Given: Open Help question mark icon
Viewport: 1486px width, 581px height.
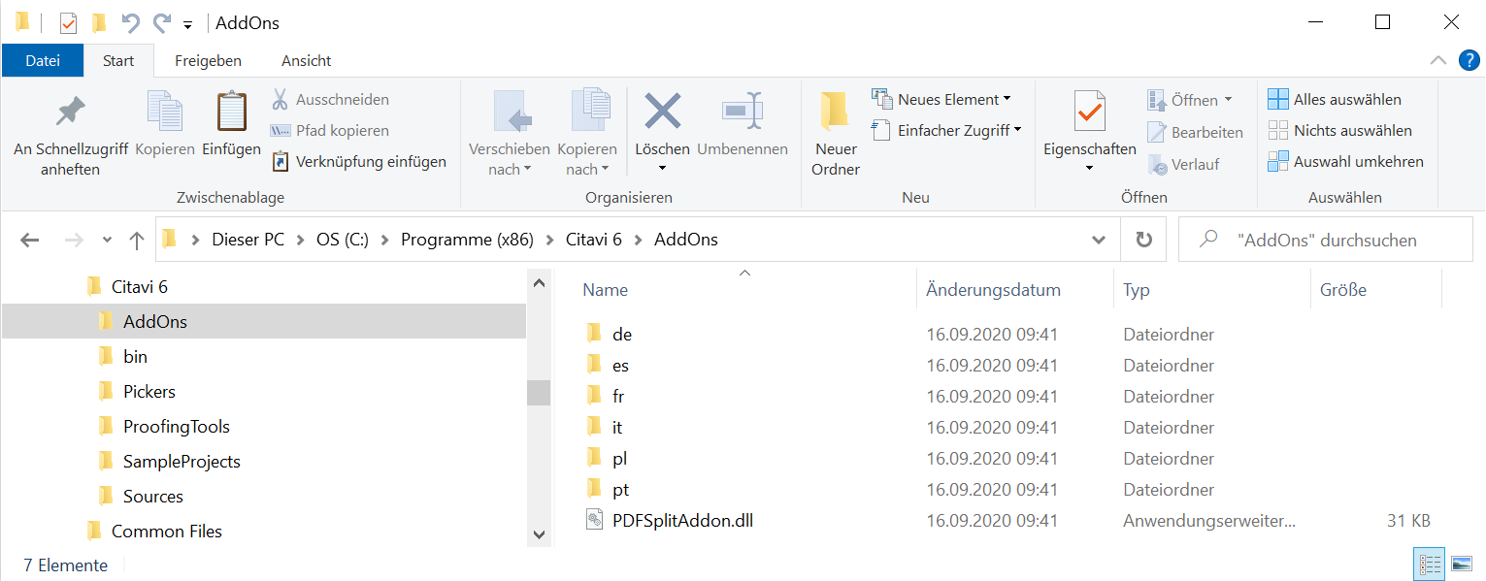Looking at the screenshot, I should tap(1469, 60).
